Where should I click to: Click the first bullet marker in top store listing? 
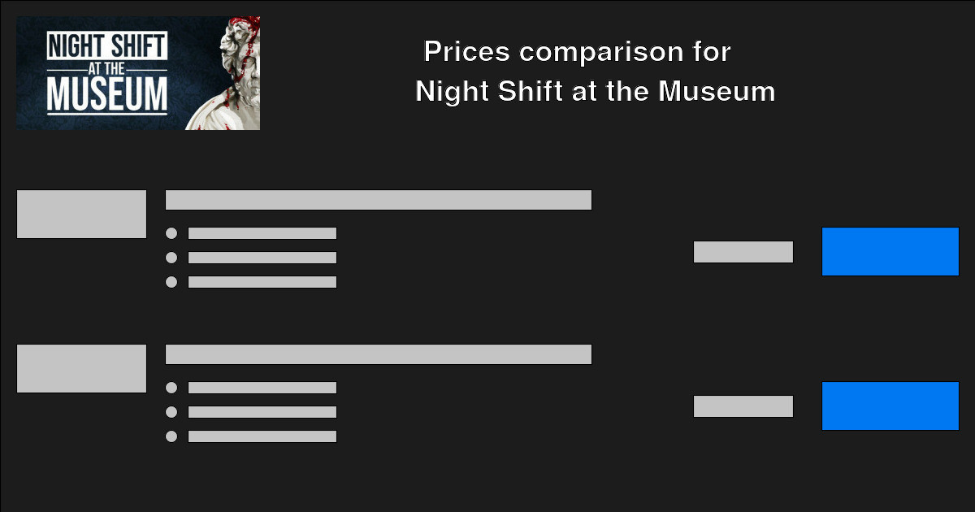pos(171,234)
